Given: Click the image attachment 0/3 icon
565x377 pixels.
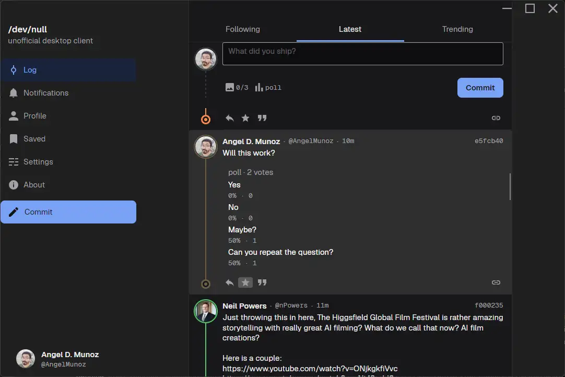Looking at the screenshot, I should [237, 88].
